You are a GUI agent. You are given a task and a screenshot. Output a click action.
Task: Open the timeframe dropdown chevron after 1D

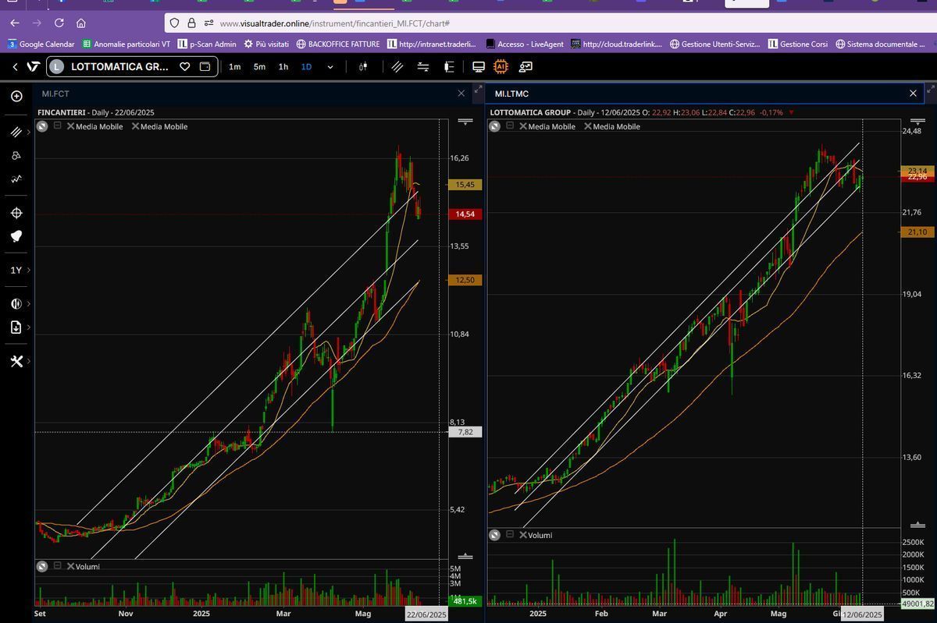tap(330, 67)
